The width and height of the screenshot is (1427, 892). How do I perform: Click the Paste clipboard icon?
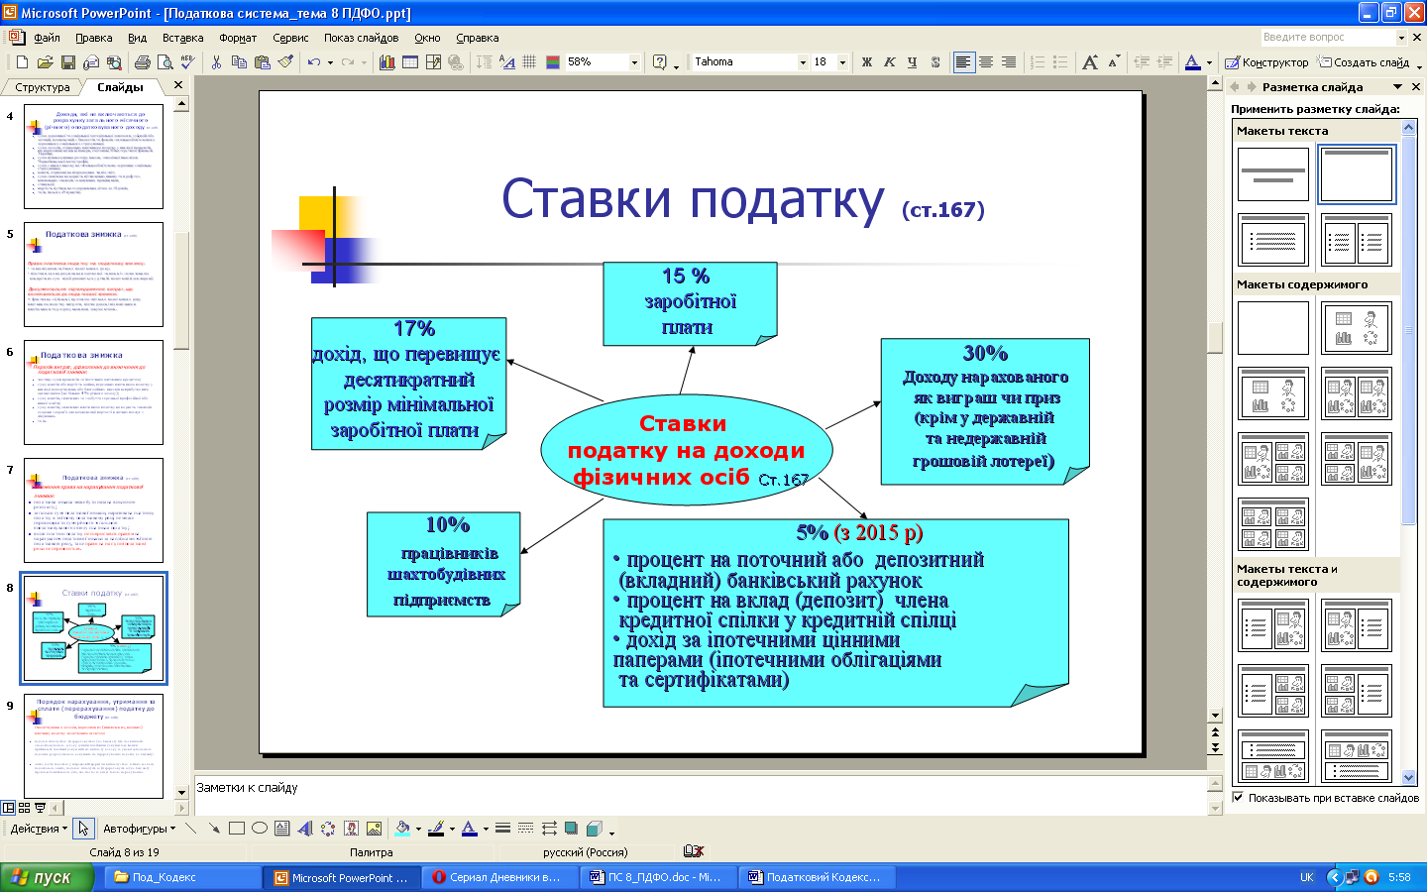pos(262,61)
